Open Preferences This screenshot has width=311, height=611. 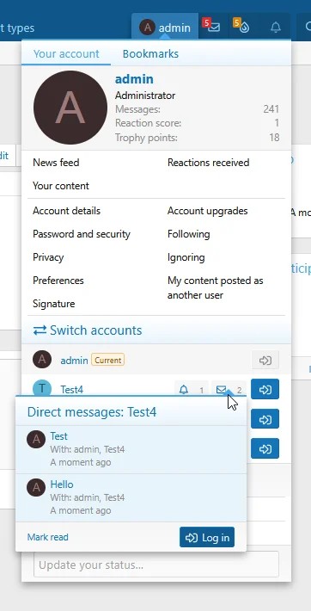click(x=58, y=281)
